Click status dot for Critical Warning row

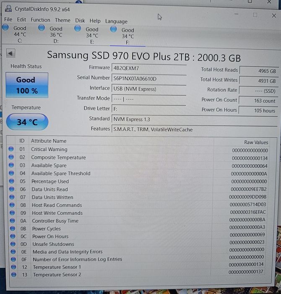[x=11, y=149]
